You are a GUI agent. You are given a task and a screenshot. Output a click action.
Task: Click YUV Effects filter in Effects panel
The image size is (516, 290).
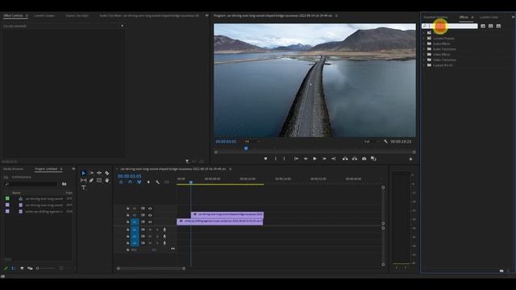[498, 26]
